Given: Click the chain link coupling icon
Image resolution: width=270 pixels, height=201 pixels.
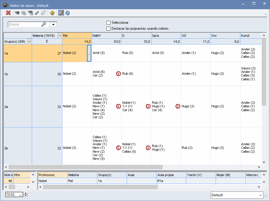Looking at the screenshot, I should 37,13.
